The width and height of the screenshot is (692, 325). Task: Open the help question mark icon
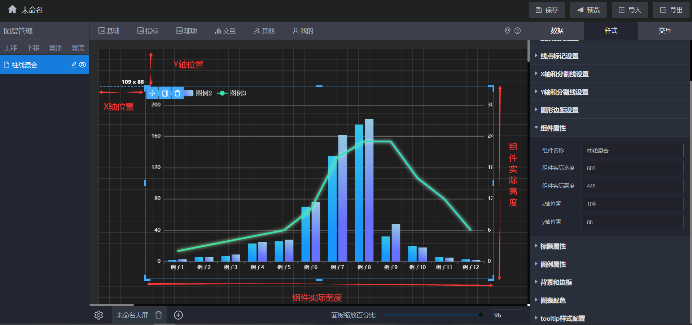(517, 31)
